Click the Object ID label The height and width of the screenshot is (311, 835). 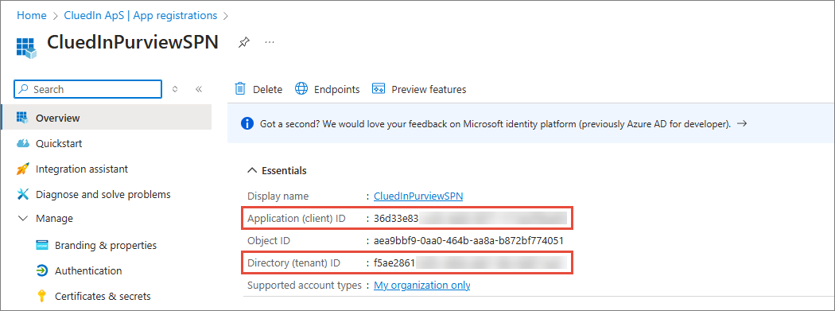(x=269, y=241)
